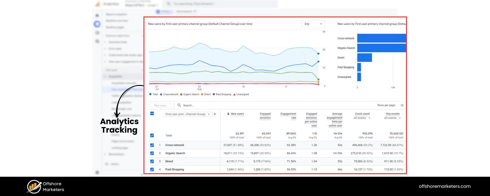Open the offshoremarketers.com link
This screenshot has height=196, width=490.
[x=445, y=186]
